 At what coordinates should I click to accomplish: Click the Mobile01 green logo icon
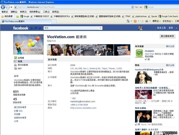pos(139,53)
